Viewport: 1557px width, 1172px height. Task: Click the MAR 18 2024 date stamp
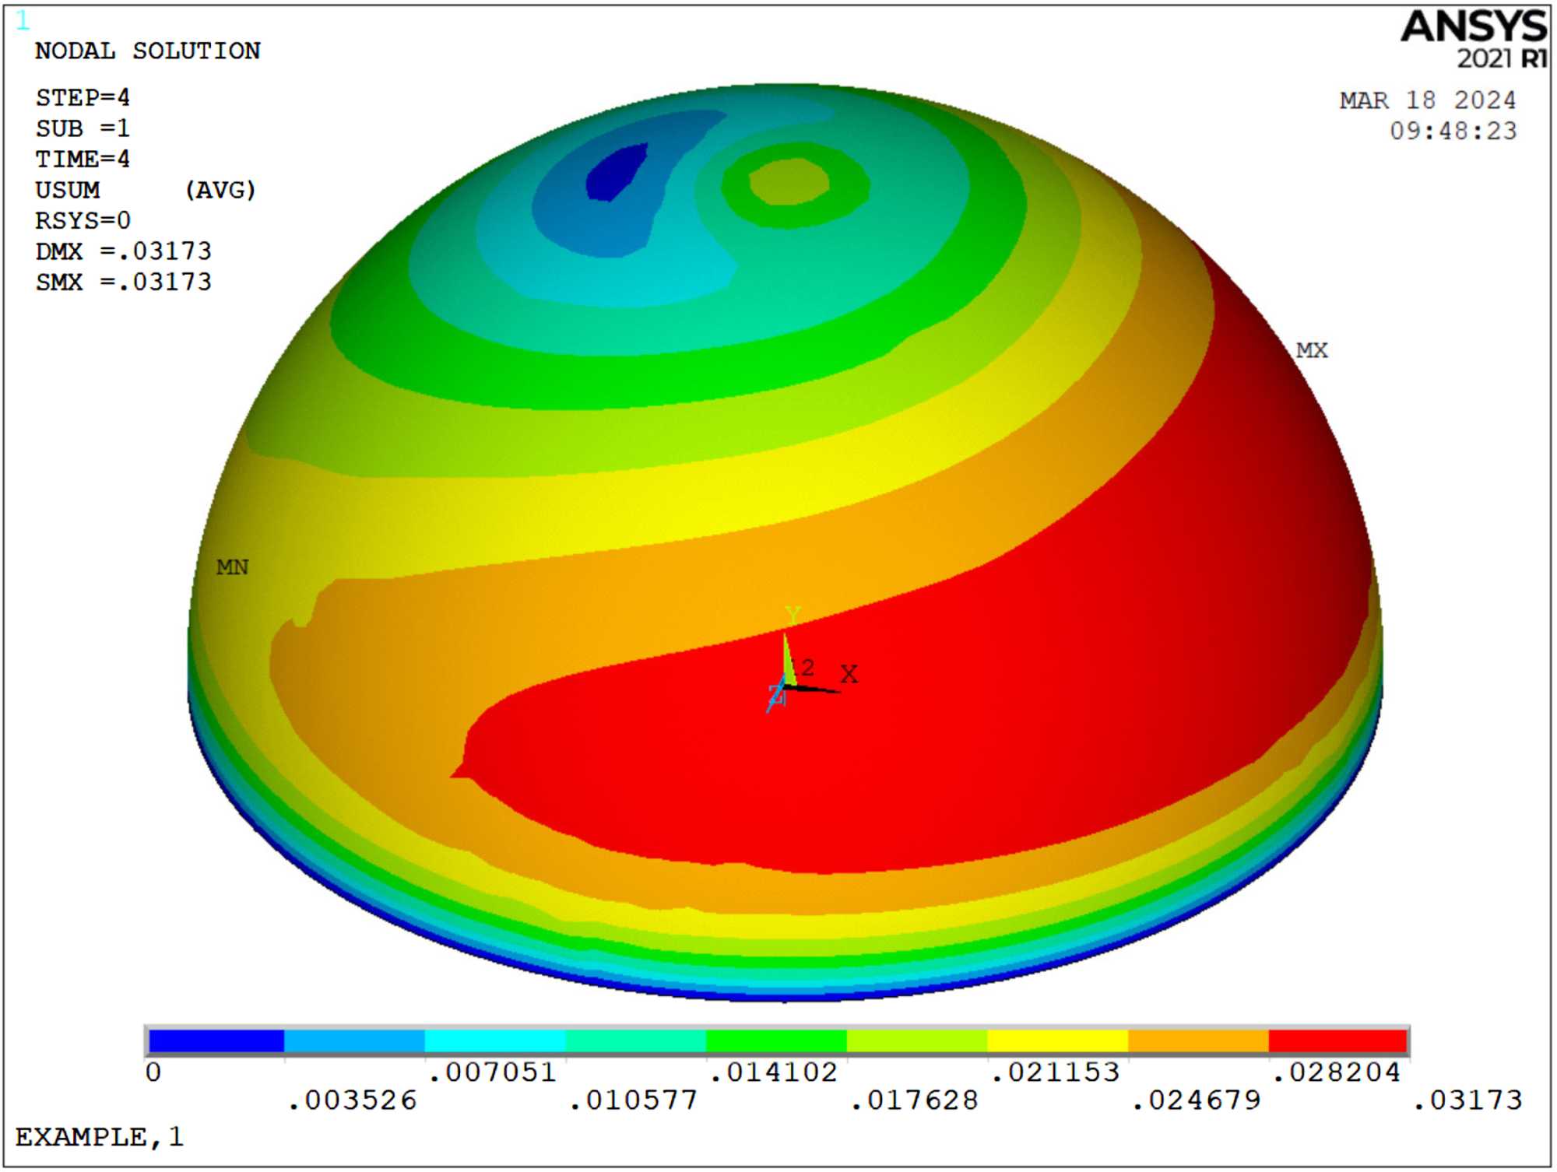(1427, 100)
